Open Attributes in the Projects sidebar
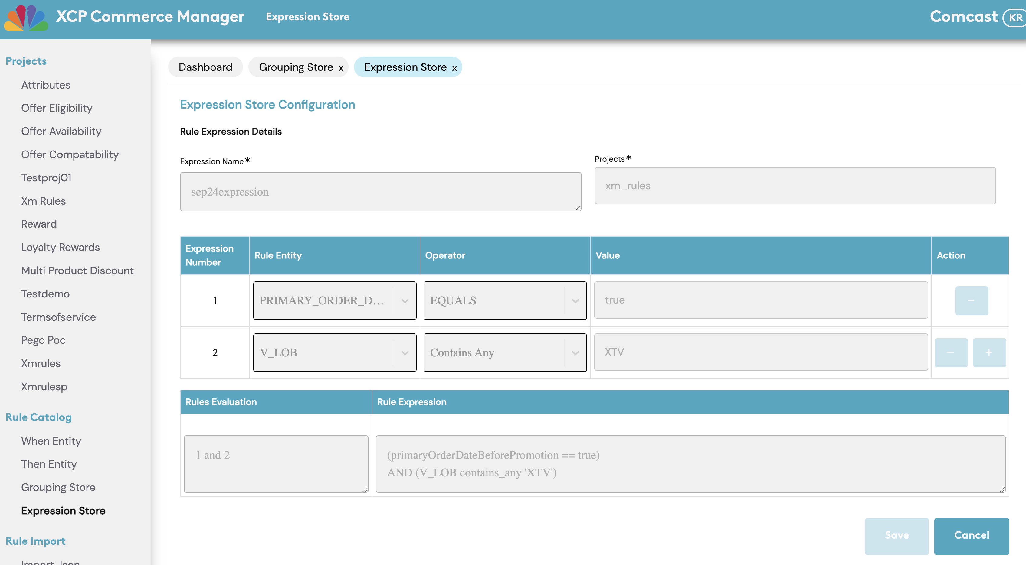Screen dimensions: 1026x565 (x=46, y=85)
